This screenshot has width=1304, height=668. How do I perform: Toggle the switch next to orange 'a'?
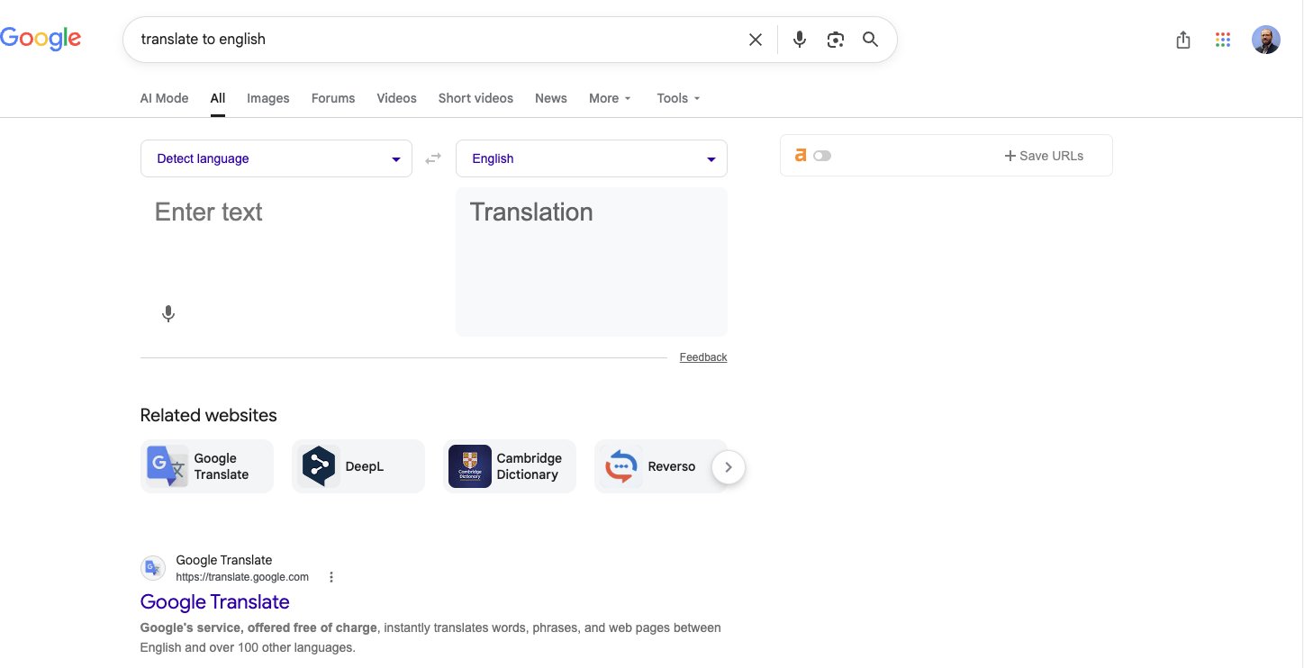pyautogui.click(x=821, y=156)
